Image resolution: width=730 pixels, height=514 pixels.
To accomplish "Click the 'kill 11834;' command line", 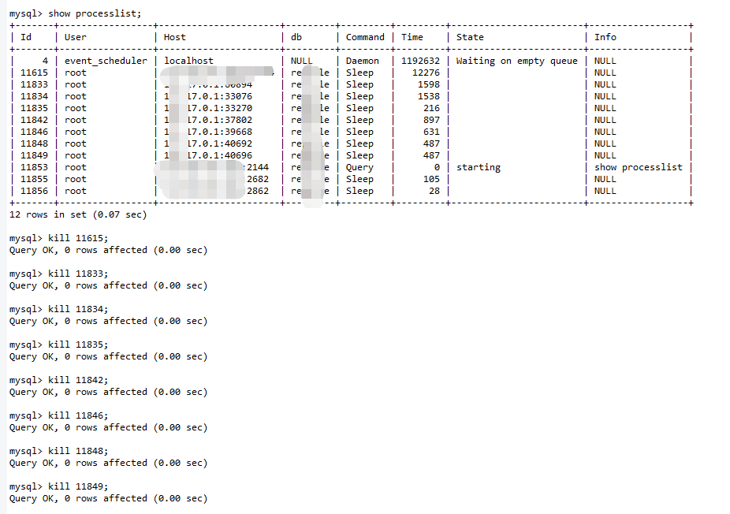I will (78, 309).
